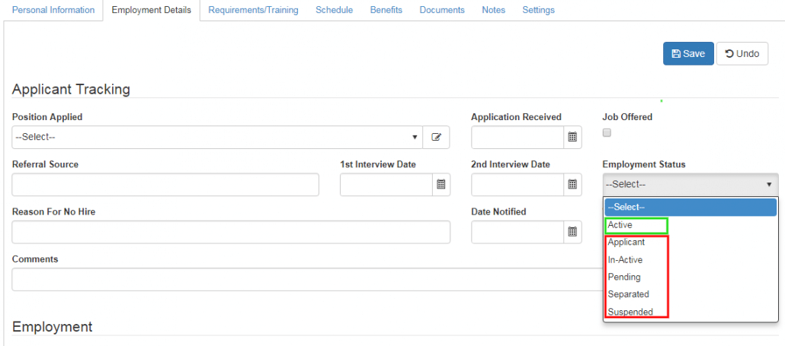The width and height of the screenshot is (785, 346).
Task: Tick the Job Offered checkbox
Action: coord(607,132)
